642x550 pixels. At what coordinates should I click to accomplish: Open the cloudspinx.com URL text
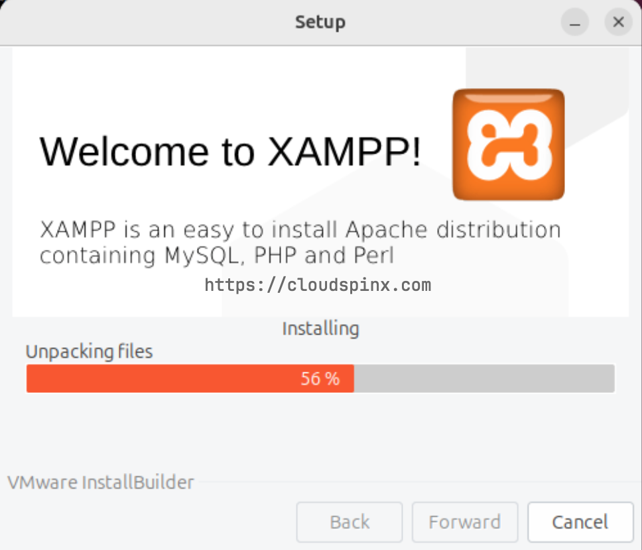click(x=318, y=285)
